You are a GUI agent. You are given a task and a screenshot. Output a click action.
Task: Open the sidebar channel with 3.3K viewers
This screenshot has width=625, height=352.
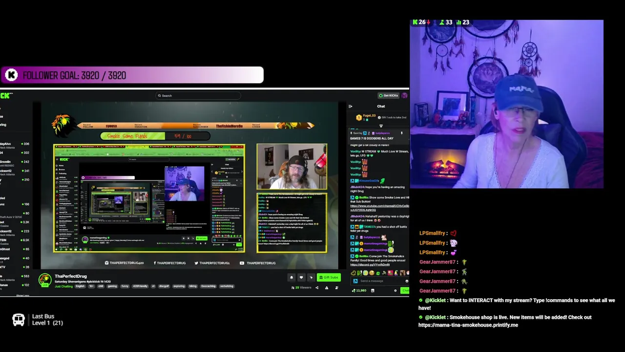(15, 223)
